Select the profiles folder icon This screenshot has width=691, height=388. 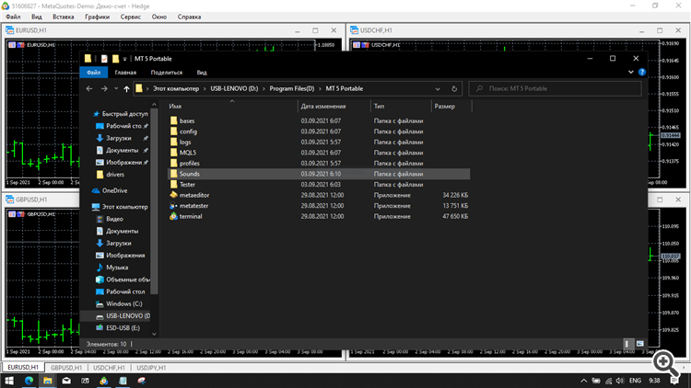[x=173, y=163]
